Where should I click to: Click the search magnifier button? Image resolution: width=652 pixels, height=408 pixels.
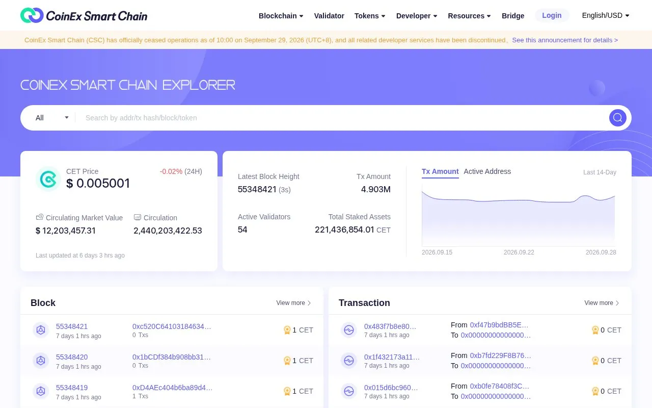pyautogui.click(x=617, y=118)
